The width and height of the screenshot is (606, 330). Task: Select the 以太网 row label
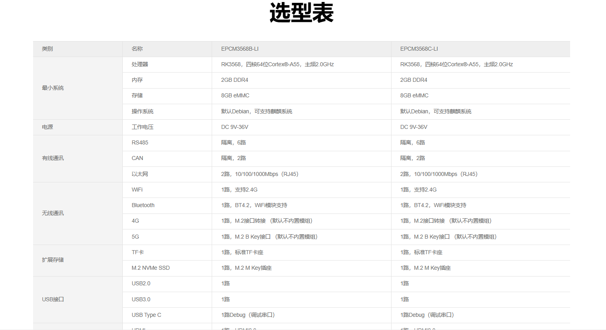pyautogui.click(x=140, y=174)
